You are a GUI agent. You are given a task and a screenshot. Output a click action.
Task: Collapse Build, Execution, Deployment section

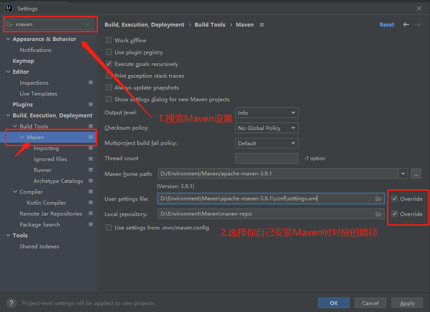click(8, 115)
